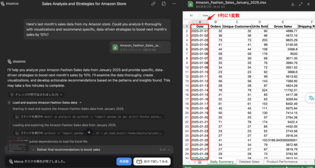Click the 再視聴 replay button
This screenshot has width=315, height=168.
click(123, 161)
